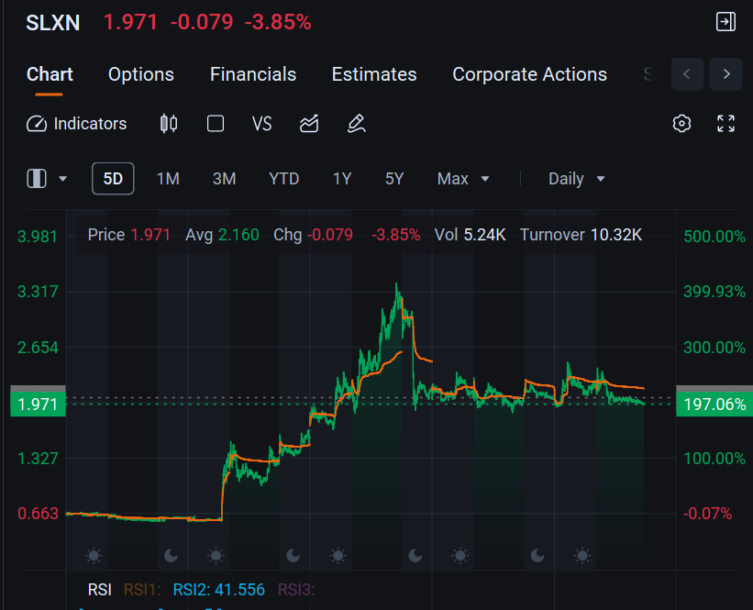The height and width of the screenshot is (610, 753).
Task: Click the 3.981 price axis label
Action: (38, 237)
